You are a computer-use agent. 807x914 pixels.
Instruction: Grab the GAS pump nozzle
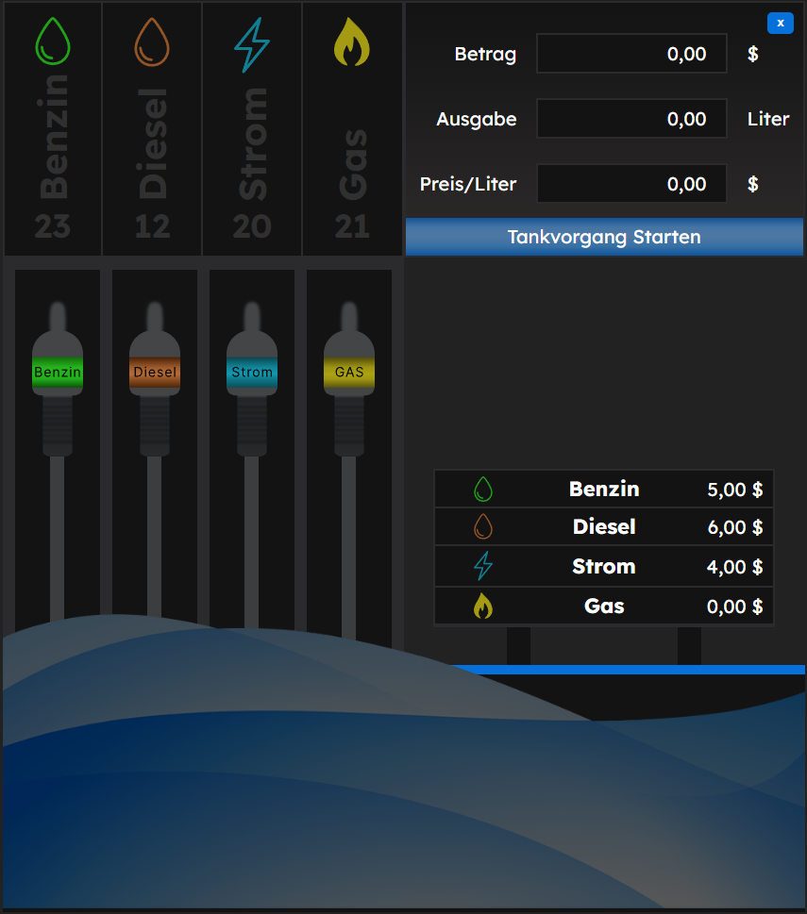(348, 372)
